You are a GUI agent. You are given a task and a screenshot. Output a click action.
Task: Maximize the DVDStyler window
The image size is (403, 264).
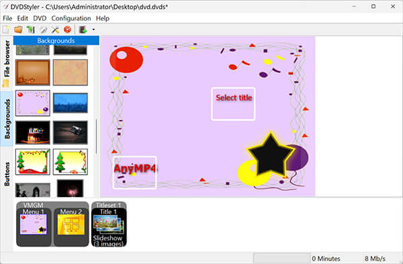tap(373, 7)
